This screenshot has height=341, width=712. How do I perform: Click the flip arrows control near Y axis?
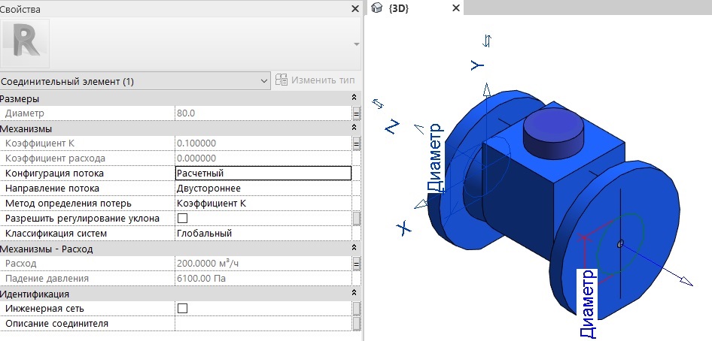click(x=488, y=40)
